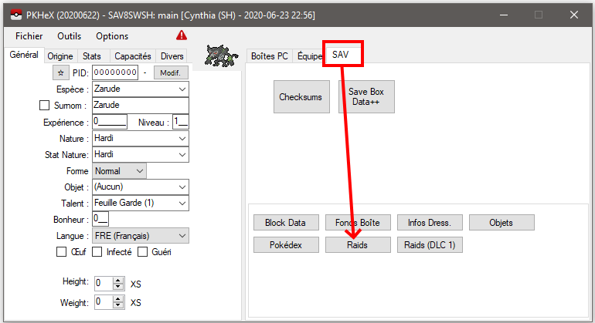Tick the Guéri checkbox
Viewport: 595px width, 323px height.
pyautogui.click(x=142, y=252)
